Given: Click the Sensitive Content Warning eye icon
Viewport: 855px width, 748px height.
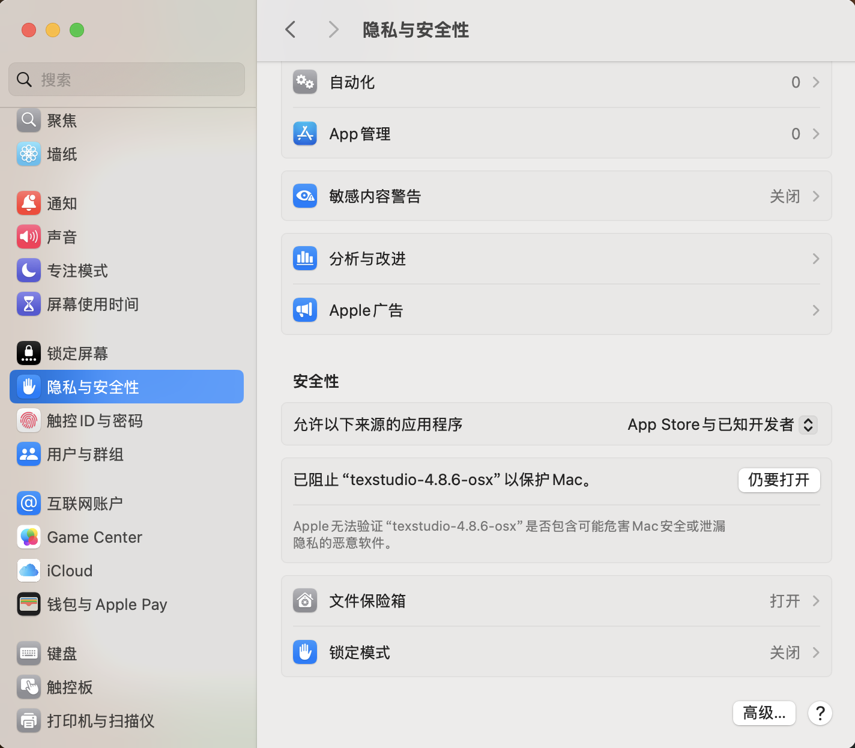Looking at the screenshot, I should pos(305,196).
